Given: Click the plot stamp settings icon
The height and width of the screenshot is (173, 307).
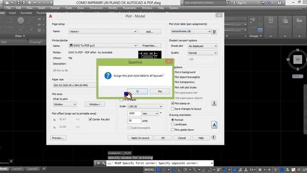Looking at the screenshot, I should (x=214, y=103).
